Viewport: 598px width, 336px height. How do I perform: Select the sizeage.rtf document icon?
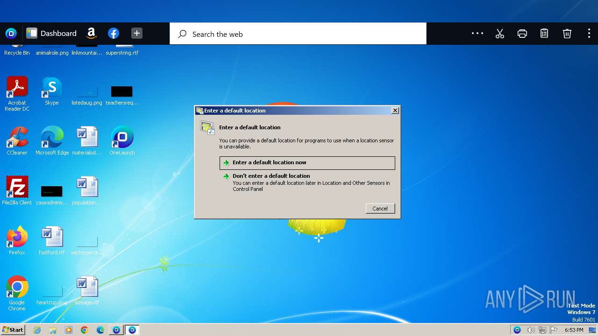pos(87,291)
